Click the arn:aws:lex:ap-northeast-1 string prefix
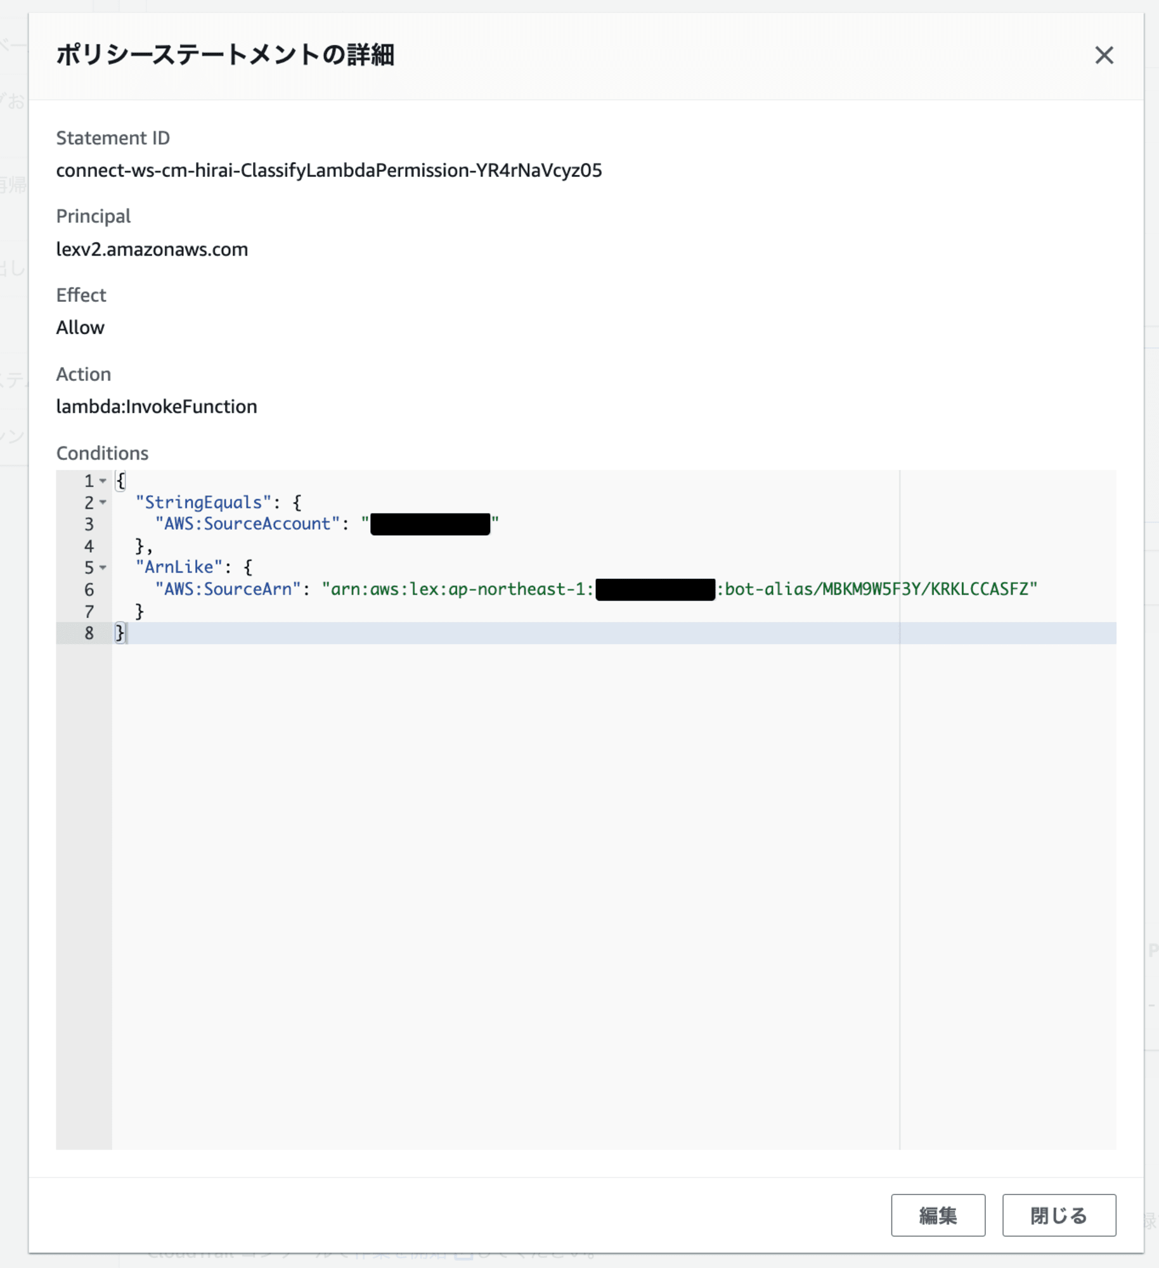Image resolution: width=1159 pixels, height=1268 pixels. (x=458, y=589)
